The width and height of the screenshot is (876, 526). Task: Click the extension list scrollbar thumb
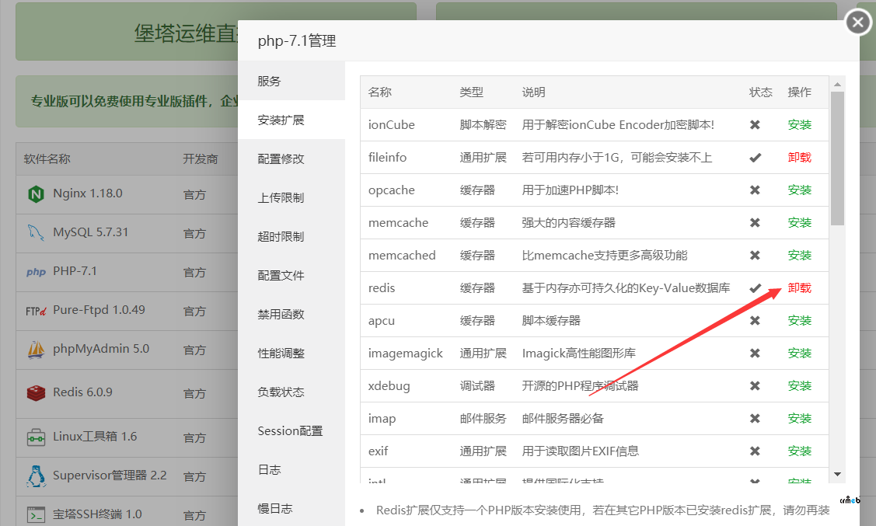837,158
